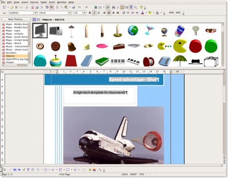
Task: Select the People theme in Gallery
Action: click(15, 62)
